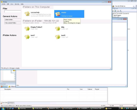Click the Refresh icon in Solution Explorer toolbar
Screen dimensions: 137x110
[115, 11]
